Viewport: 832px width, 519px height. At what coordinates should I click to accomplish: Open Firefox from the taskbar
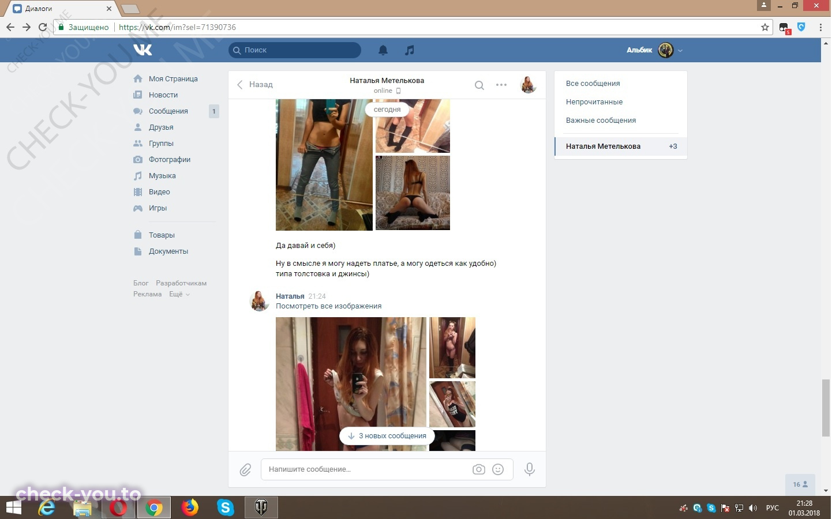189,508
